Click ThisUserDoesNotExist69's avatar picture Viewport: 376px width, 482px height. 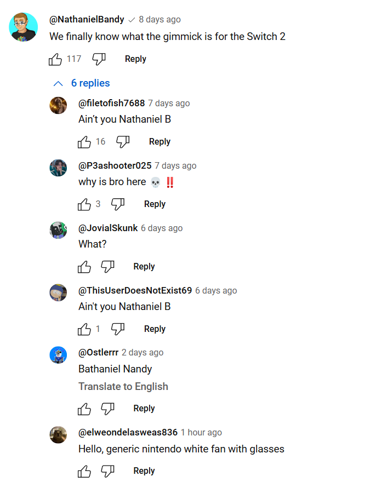tap(58, 292)
